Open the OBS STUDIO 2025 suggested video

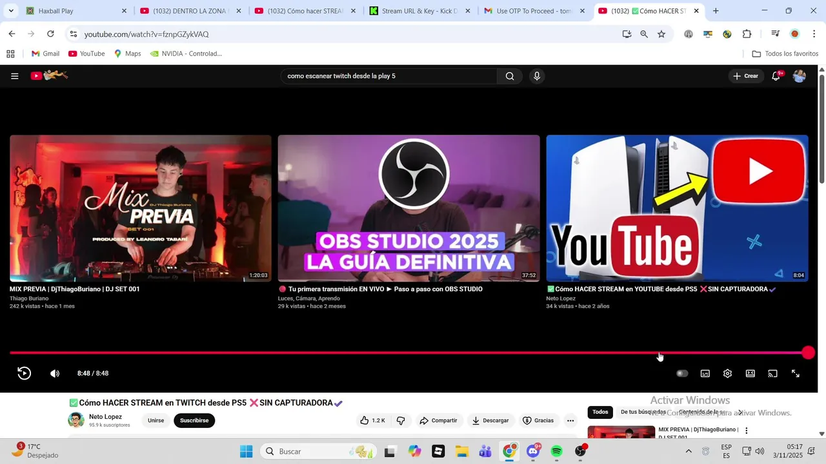click(x=408, y=208)
